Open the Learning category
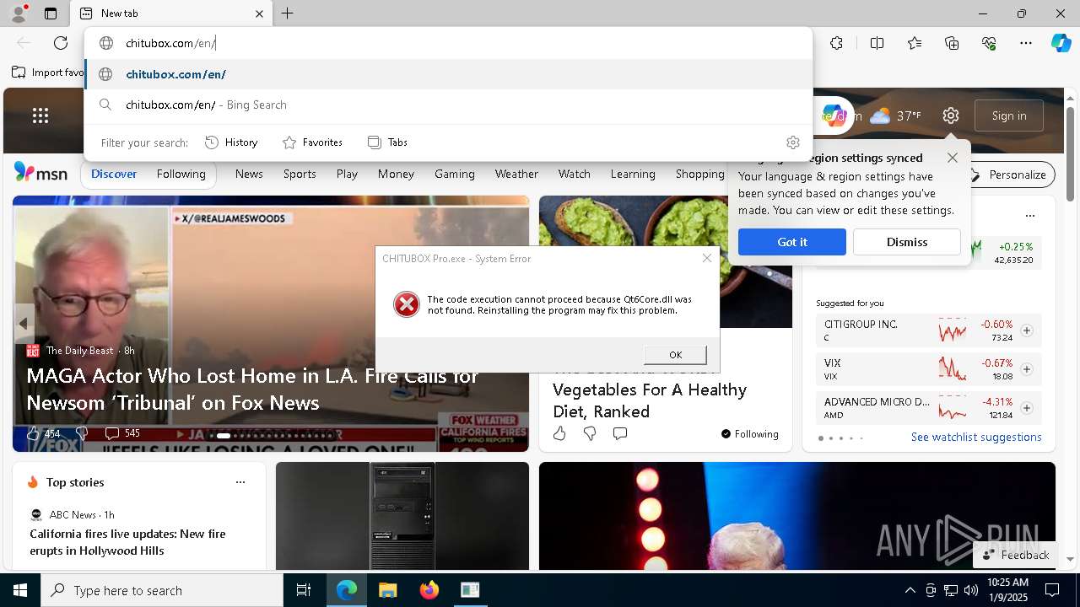 [x=633, y=174]
